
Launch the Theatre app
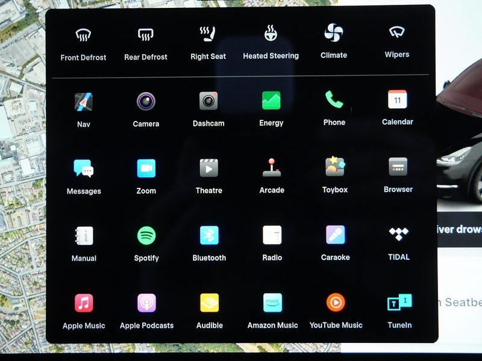coord(208,168)
